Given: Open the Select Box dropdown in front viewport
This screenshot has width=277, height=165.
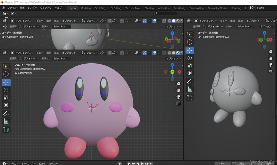Looking at the screenshot, I should [61, 58].
